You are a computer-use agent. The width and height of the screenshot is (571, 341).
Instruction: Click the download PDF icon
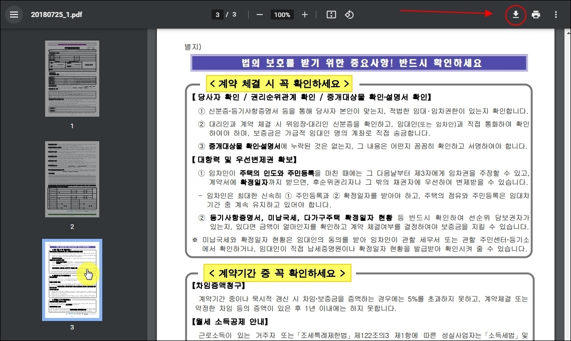(516, 15)
